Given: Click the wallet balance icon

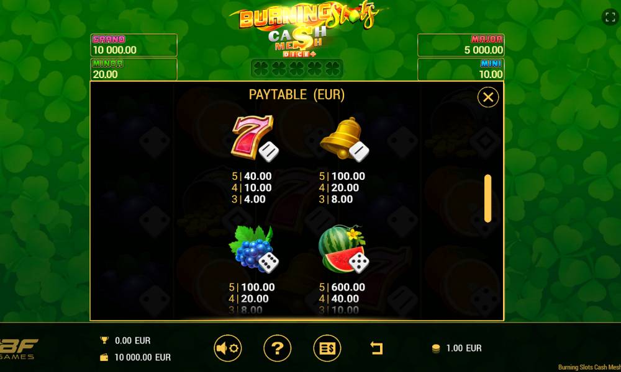Looking at the screenshot, I should (x=104, y=357).
